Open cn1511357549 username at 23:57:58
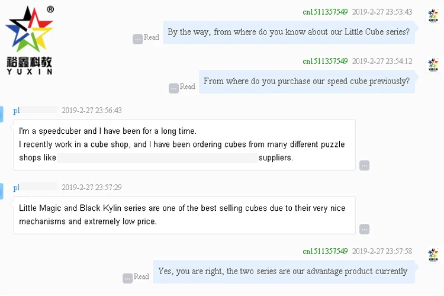 (325, 252)
